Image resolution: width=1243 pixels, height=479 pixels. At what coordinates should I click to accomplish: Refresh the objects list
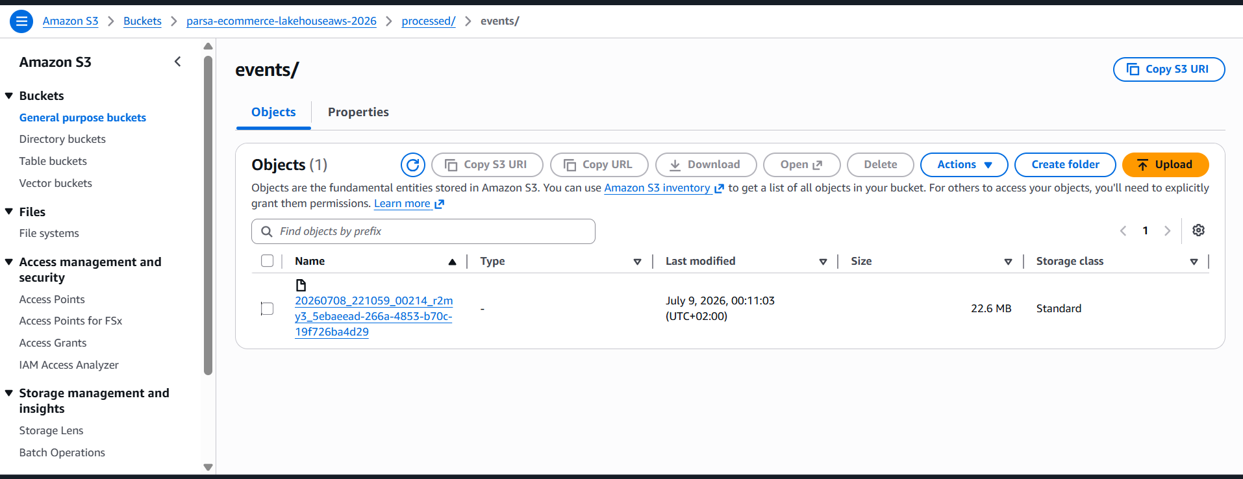[412, 165]
